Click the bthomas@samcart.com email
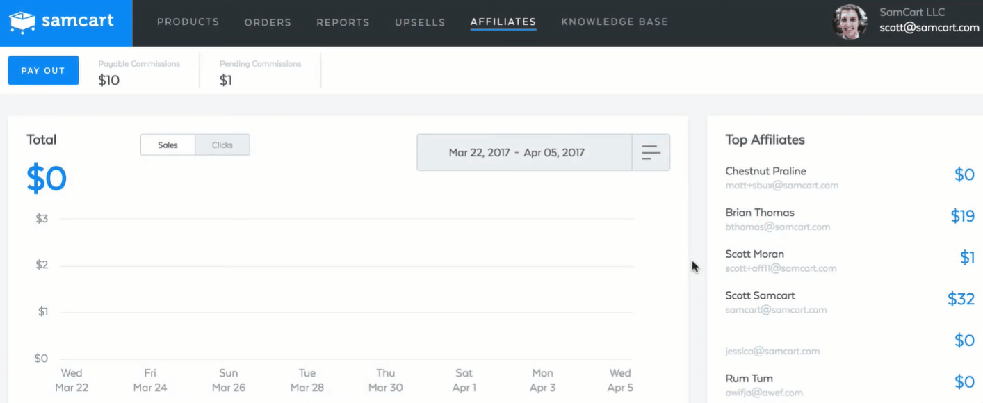 tap(777, 227)
